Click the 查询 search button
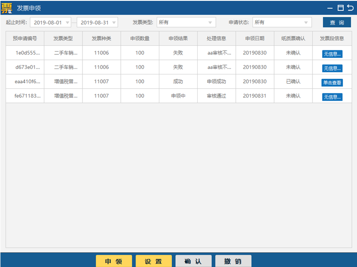 click(x=337, y=22)
